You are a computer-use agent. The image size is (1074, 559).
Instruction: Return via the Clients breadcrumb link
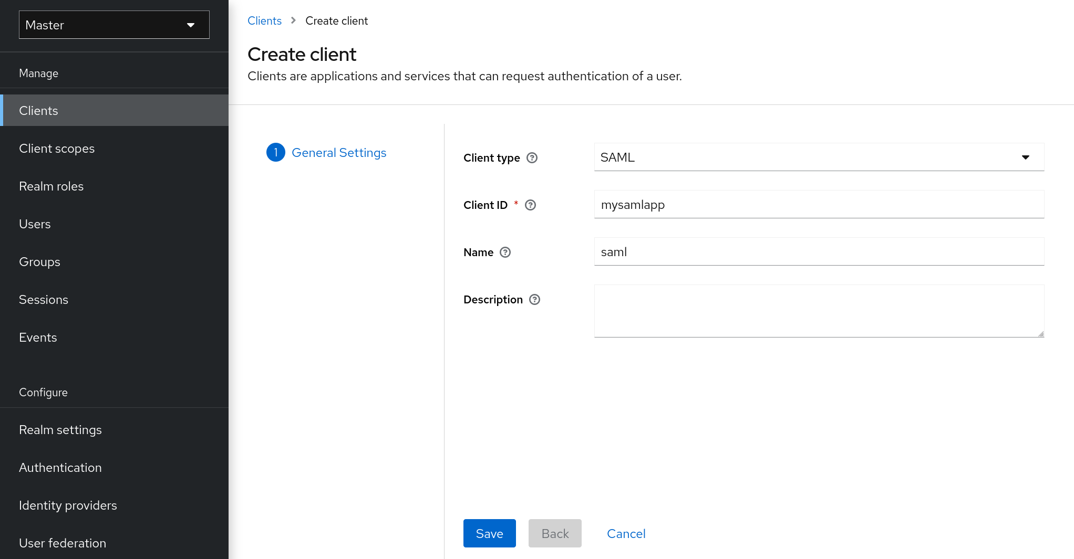point(264,20)
